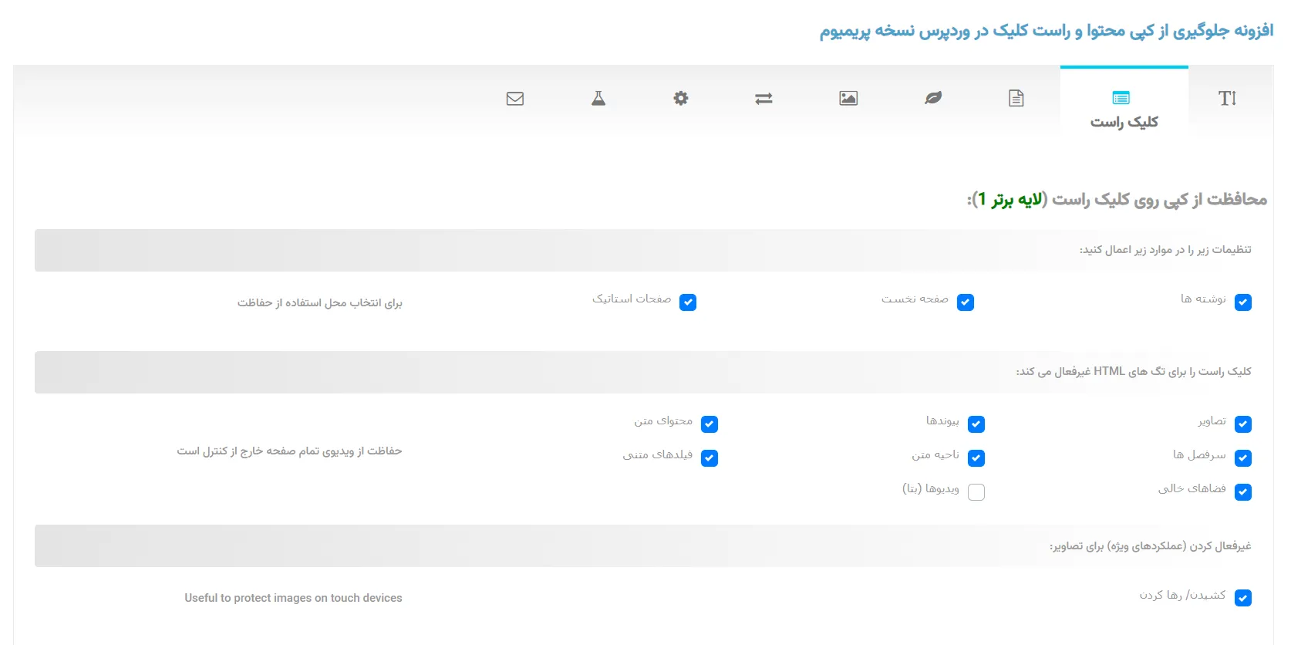This screenshot has height=645, width=1291.
Task: Toggle the فیلدهای متنی checkbox
Action: pyautogui.click(x=710, y=458)
